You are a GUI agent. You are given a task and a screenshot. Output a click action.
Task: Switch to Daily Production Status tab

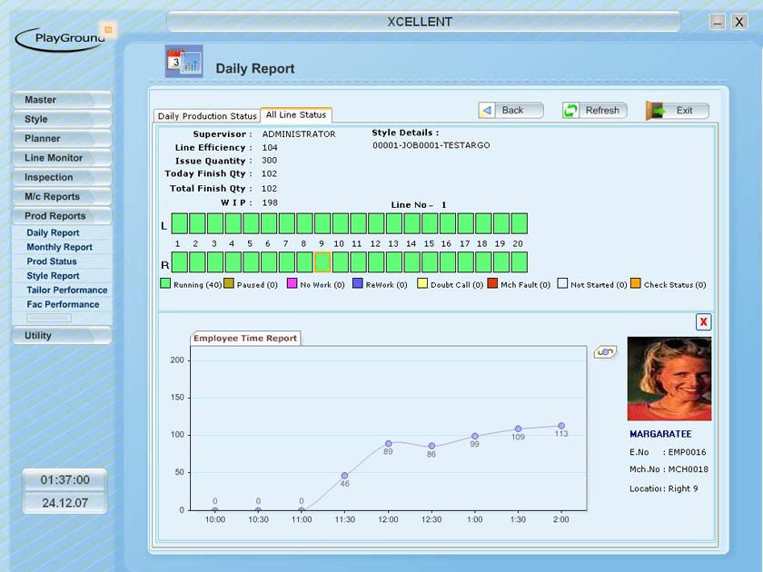207,116
